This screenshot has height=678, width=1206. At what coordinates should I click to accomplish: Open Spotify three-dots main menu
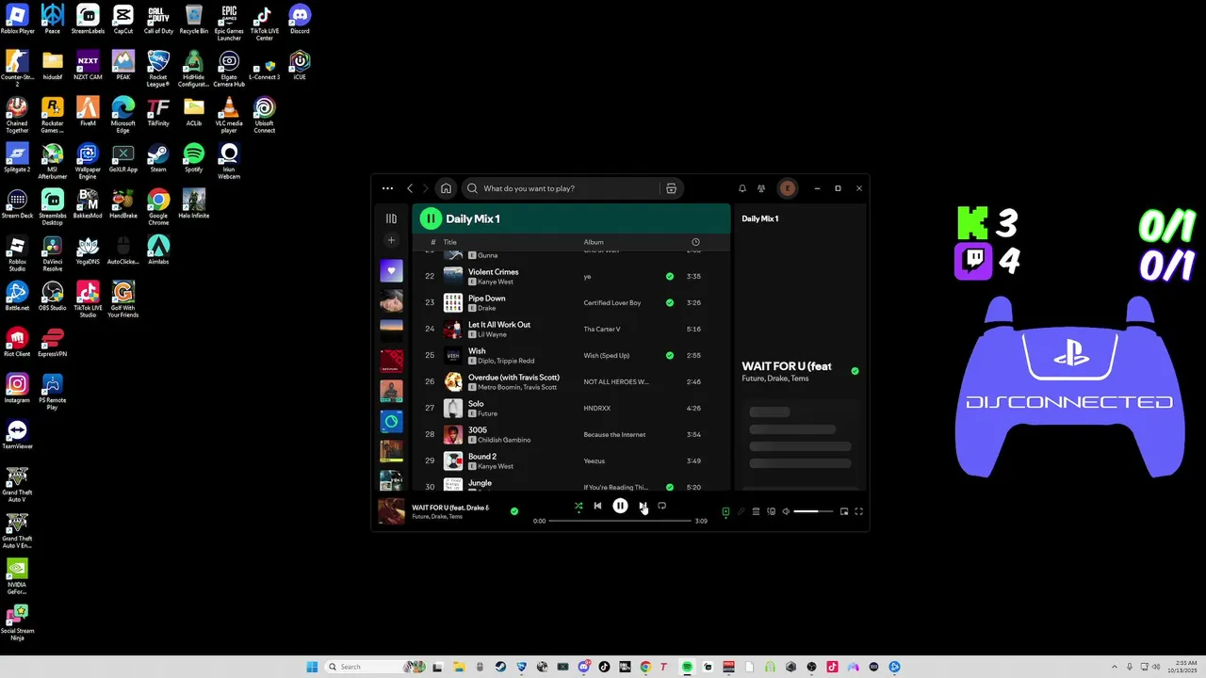click(x=387, y=188)
